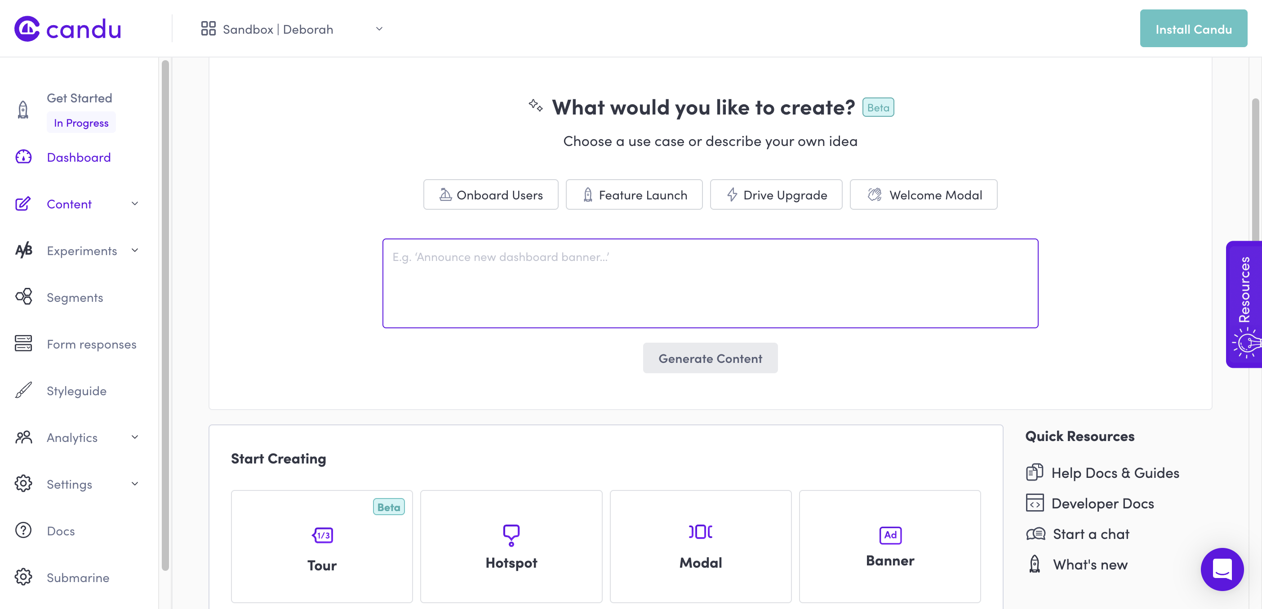Select the Drive Upgrade use case

[776, 194]
